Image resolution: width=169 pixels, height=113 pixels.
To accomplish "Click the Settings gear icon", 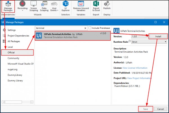I will tap(4, 30).
